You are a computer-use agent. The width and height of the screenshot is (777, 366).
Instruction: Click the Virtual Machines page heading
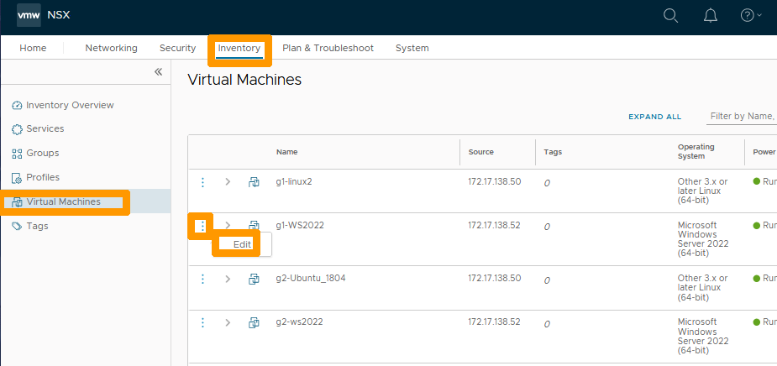pyautogui.click(x=244, y=80)
